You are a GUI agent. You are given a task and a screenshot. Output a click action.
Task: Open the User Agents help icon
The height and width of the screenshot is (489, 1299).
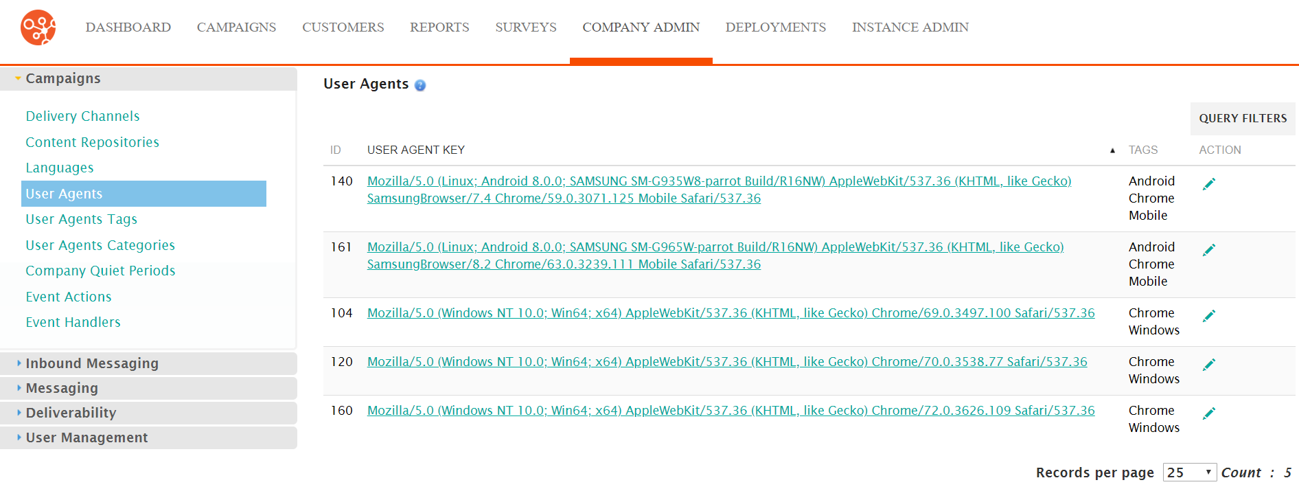420,85
